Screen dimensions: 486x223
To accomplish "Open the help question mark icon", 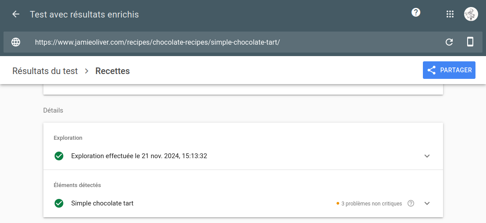I will [415, 12].
